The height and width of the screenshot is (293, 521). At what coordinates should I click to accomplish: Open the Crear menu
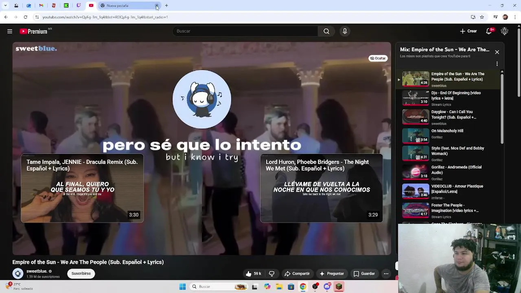(468, 31)
